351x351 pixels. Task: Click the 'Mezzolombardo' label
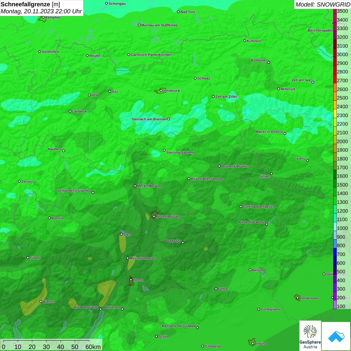(x=143, y=258)
